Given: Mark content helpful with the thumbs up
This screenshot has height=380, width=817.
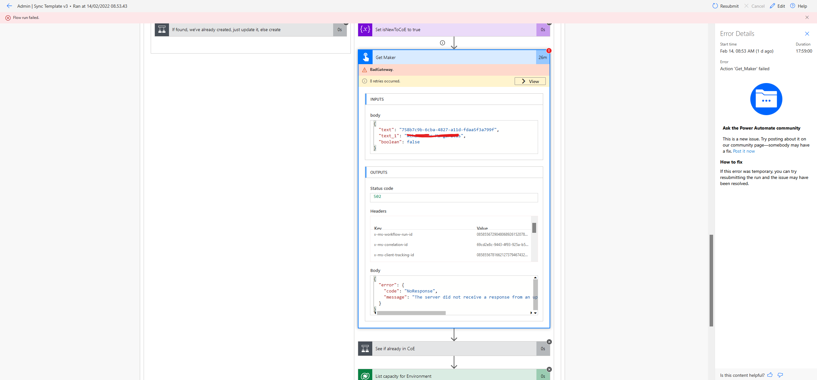Looking at the screenshot, I should (771, 375).
